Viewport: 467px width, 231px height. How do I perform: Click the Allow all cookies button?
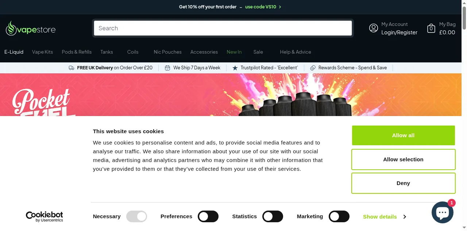point(403,135)
